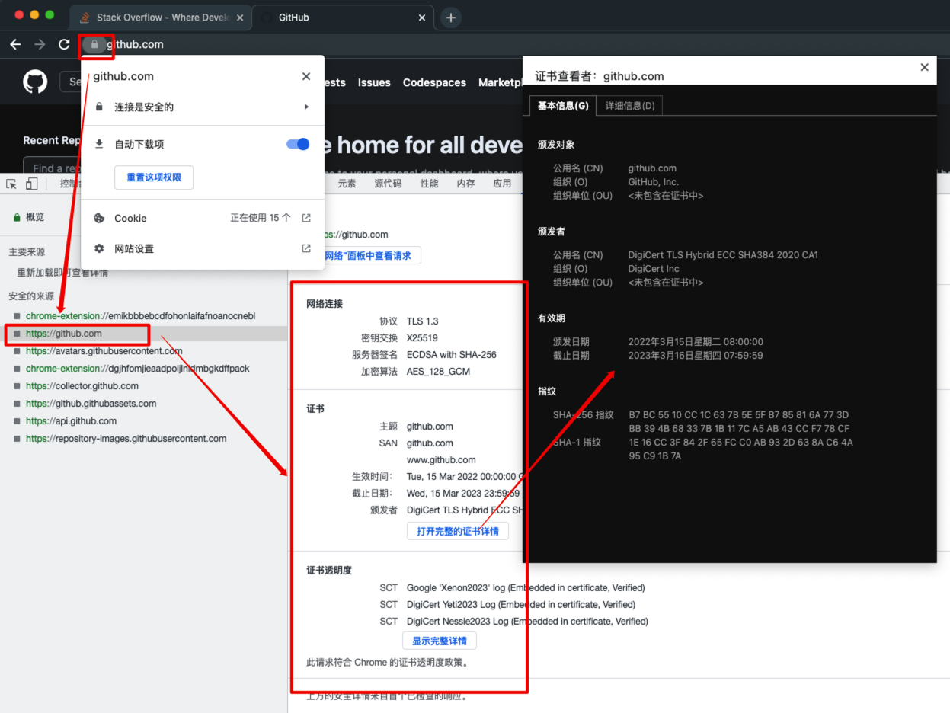Image resolution: width=950 pixels, height=713 pixels.
Task: Open external link icon beside 网站设置
Action: tap(306, 248)
